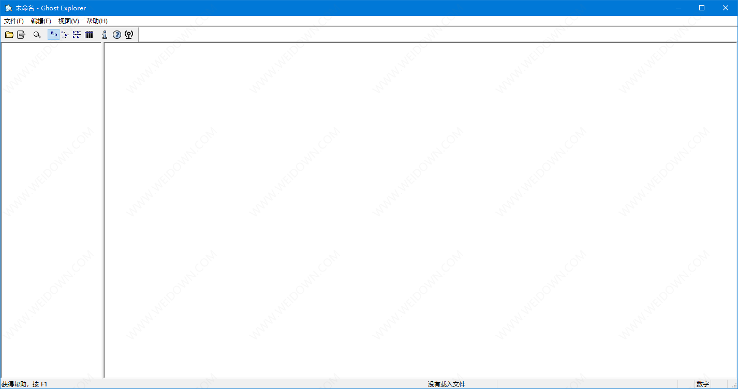Switch to small icons view

65,35
